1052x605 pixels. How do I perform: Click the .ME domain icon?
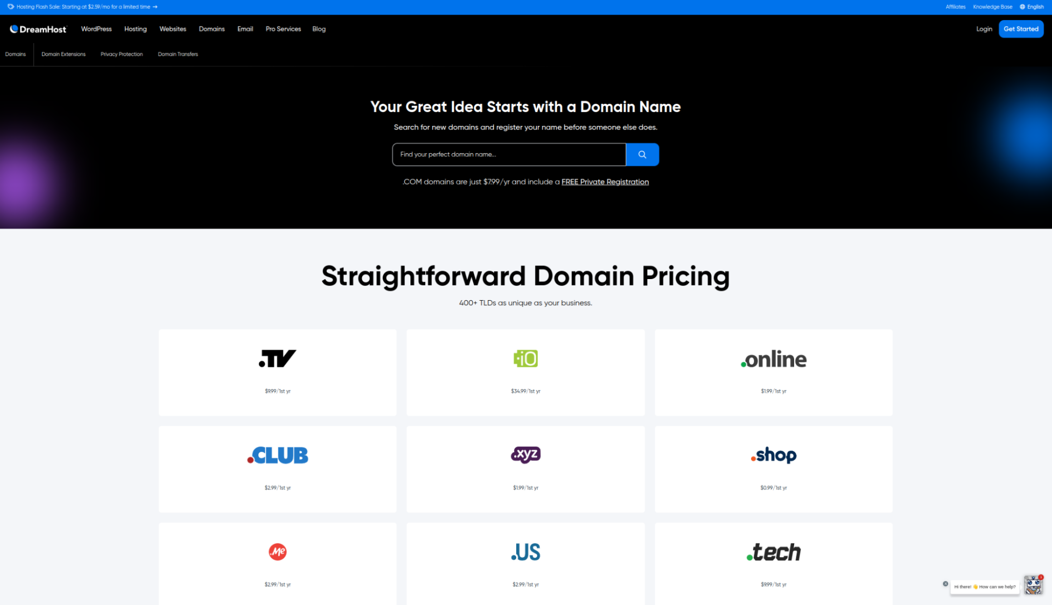point(277,551)
